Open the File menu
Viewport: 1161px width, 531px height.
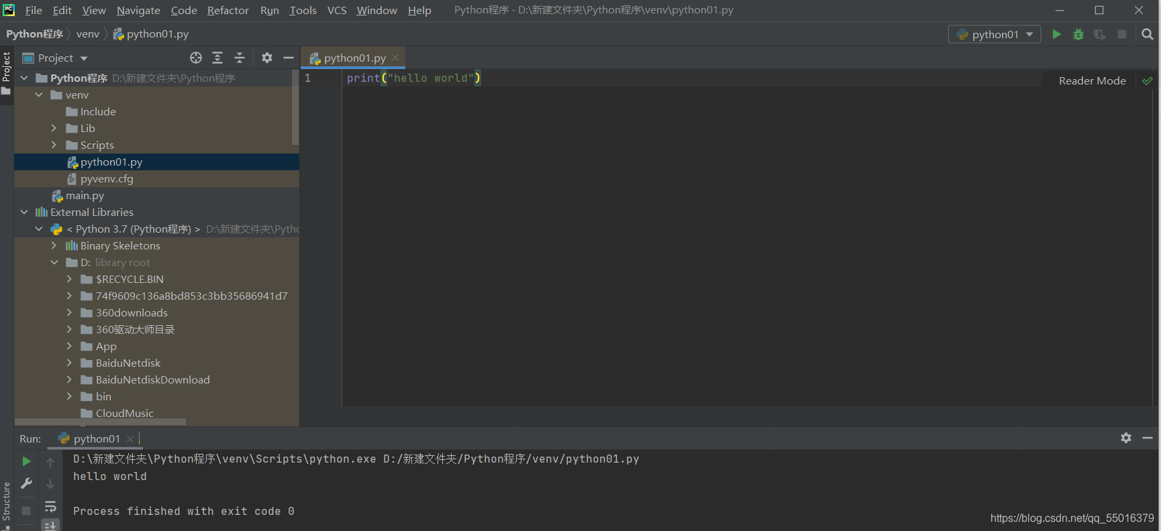(34, 10)
